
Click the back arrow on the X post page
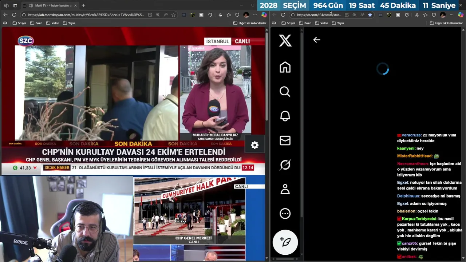click(317, 40)
